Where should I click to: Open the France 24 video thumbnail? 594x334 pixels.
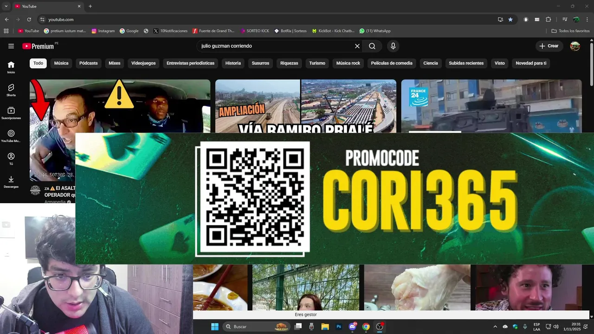(x=491, y=106)
